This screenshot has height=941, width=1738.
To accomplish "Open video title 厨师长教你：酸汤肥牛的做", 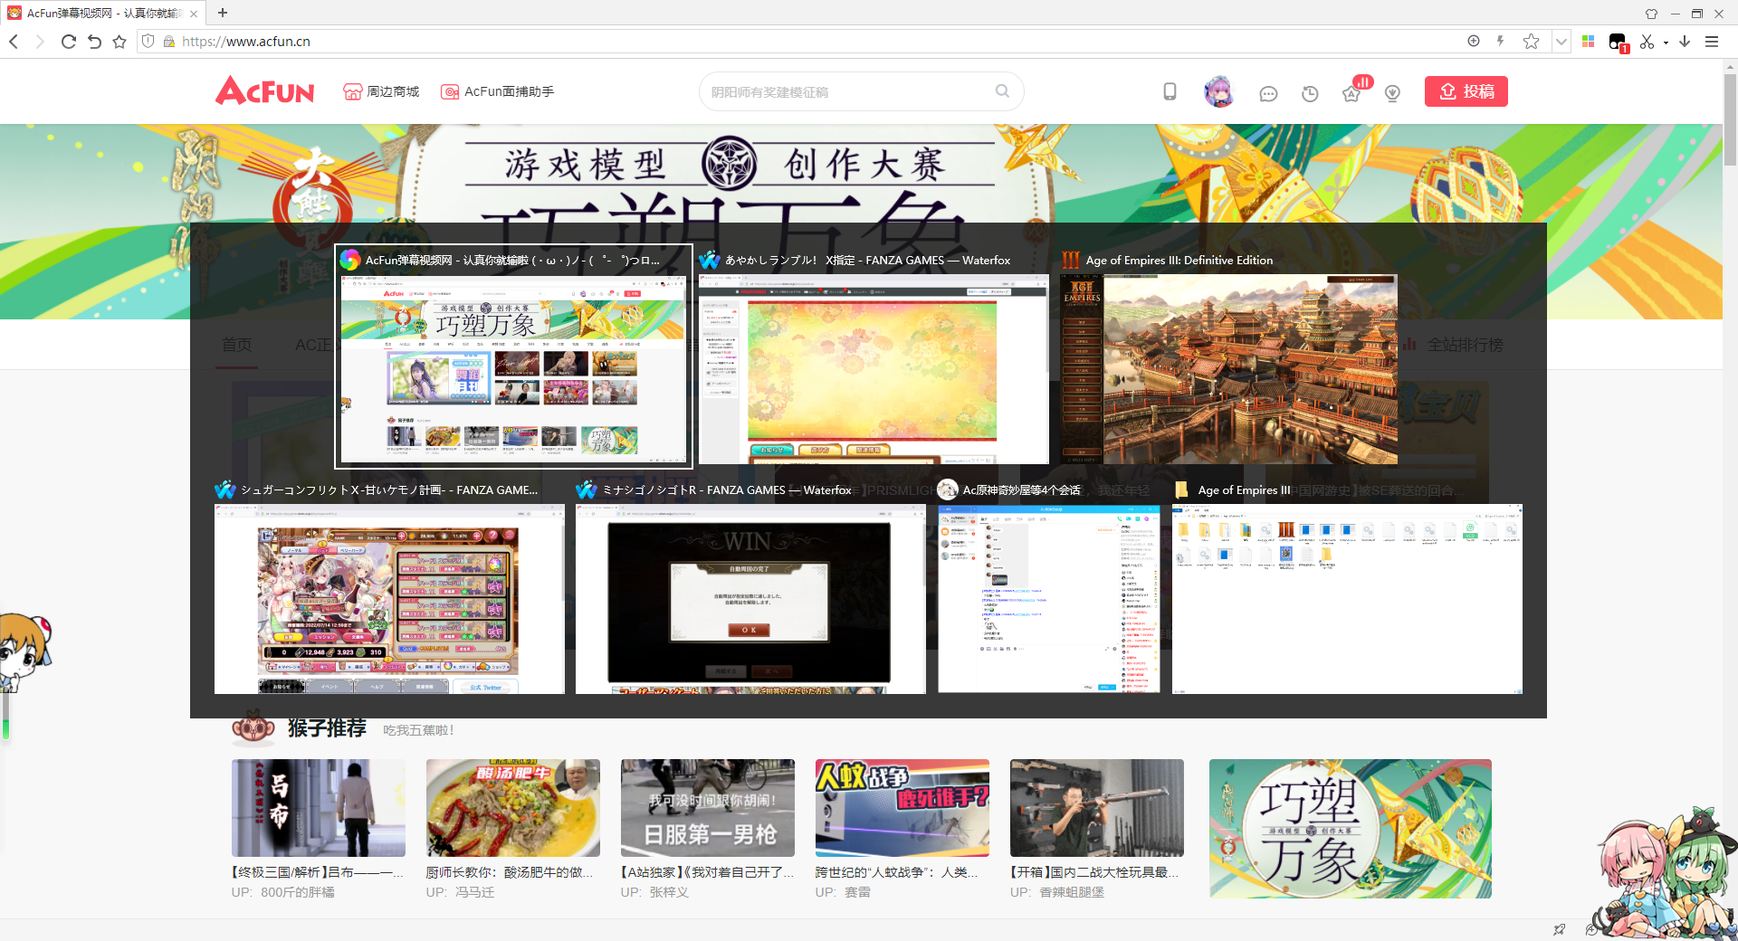I will coord(510,872).
